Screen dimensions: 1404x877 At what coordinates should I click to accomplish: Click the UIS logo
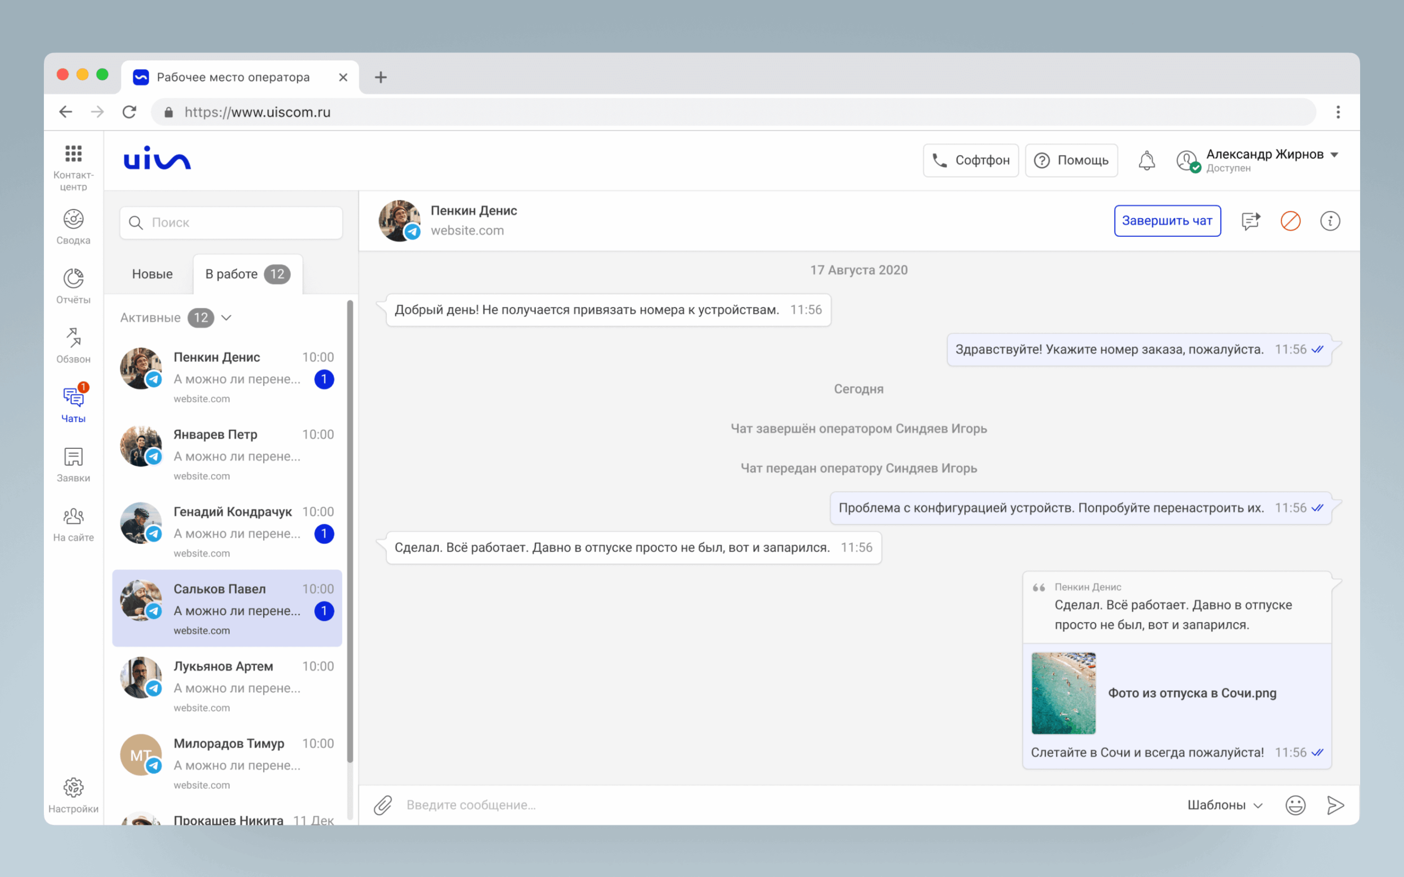(x=157, y=158)
